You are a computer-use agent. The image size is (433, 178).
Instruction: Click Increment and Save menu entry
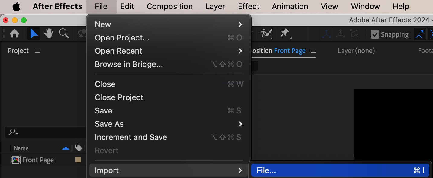point(131,137)
